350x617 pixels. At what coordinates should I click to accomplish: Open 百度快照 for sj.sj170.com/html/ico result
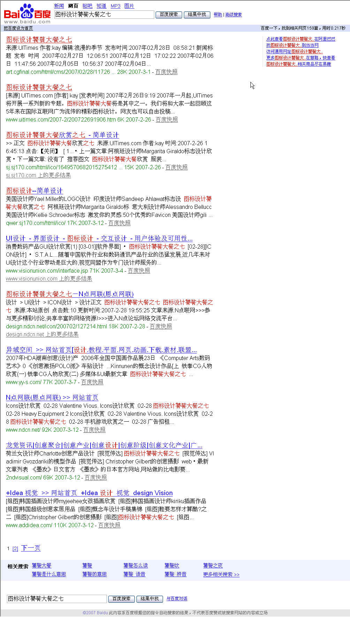(x=176, y=167)
